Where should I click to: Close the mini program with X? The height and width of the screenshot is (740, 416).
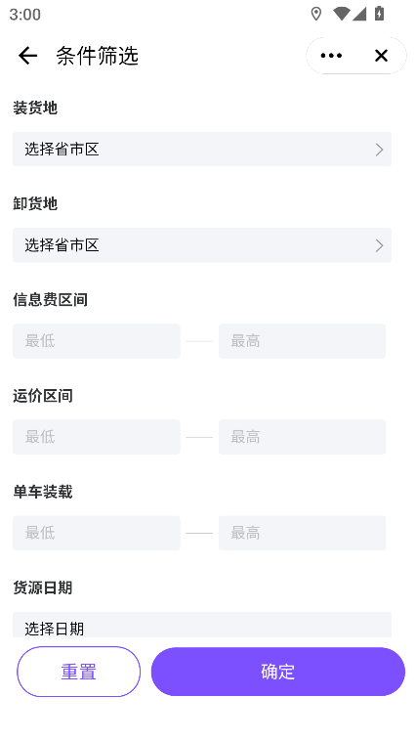point(381,56)
